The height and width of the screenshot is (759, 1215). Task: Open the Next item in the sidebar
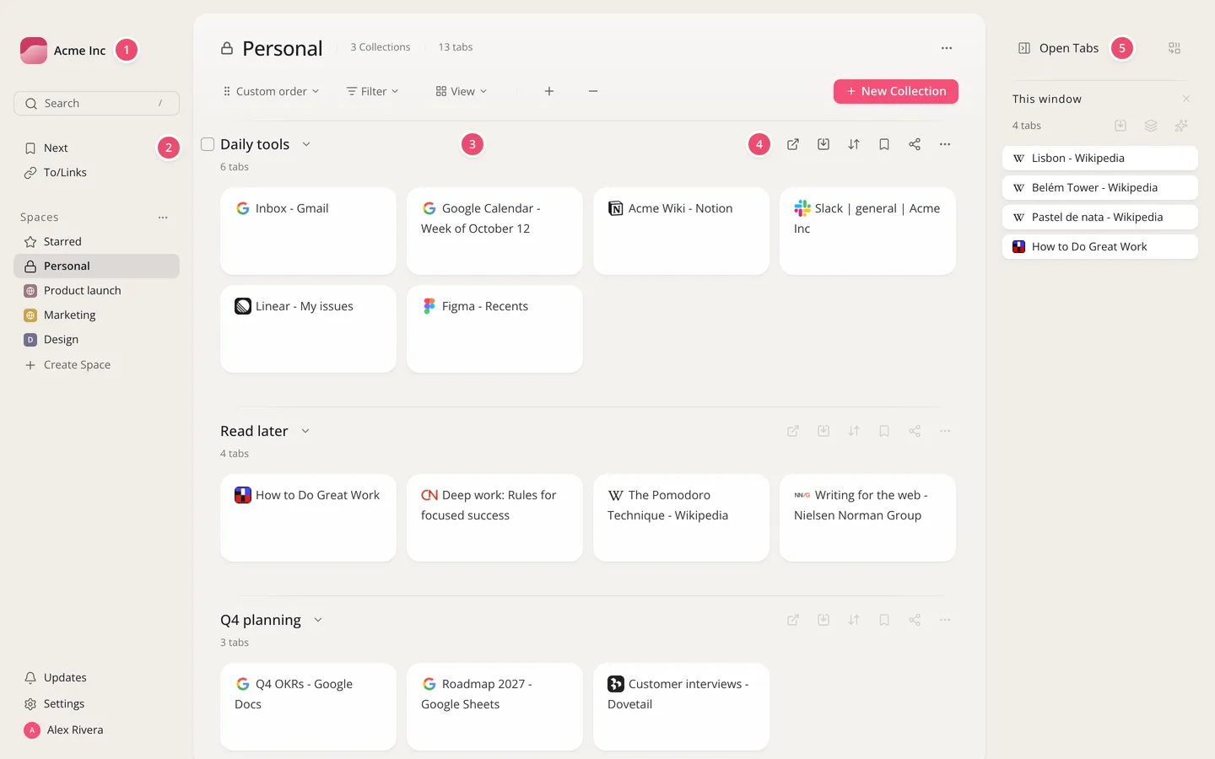96,148
